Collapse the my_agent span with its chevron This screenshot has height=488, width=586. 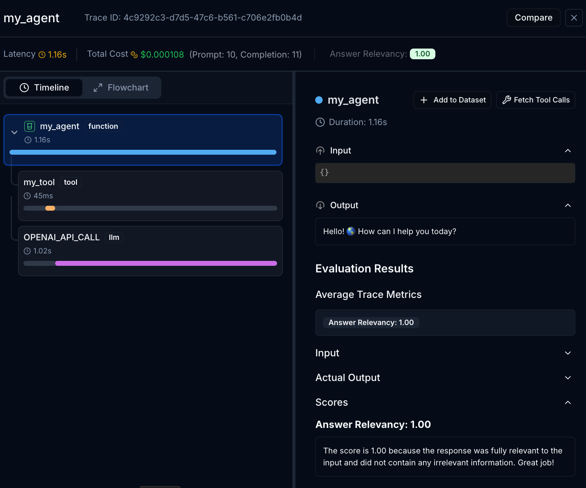(x=14, y=132)
